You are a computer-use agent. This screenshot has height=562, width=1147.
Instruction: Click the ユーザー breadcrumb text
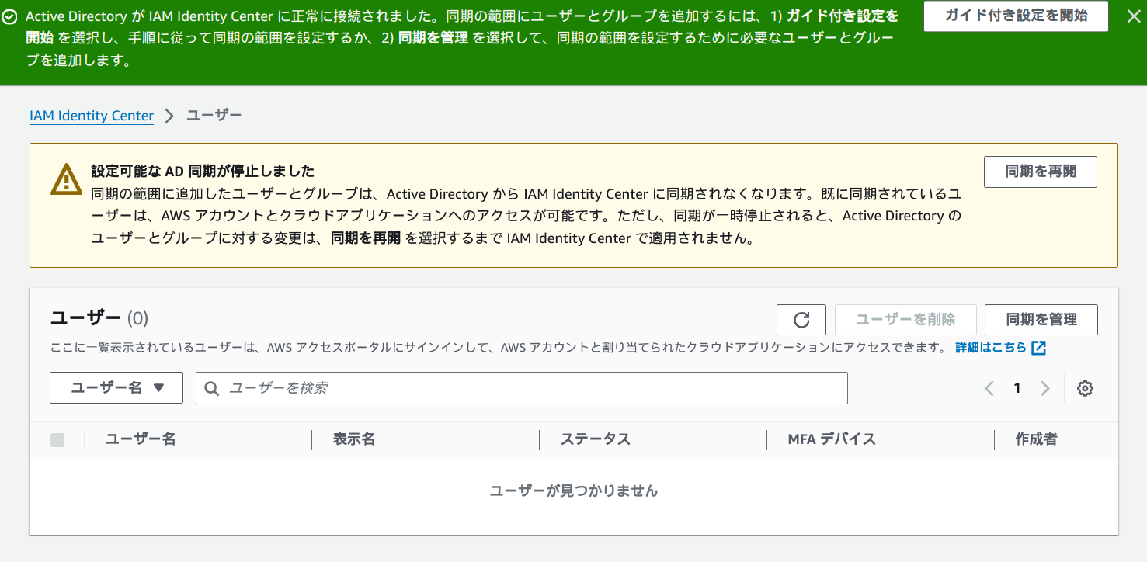pyautogui.click(x=214, y=116)
